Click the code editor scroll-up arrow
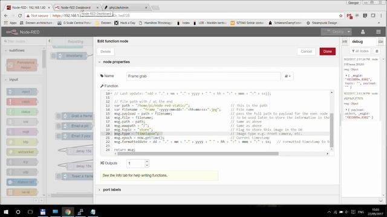Screen dimensions: 387x217 331,92
